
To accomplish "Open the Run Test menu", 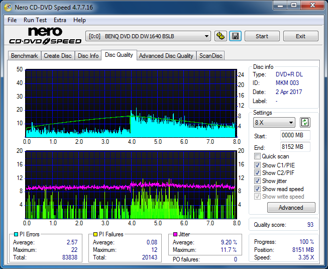I will (x=35, y=20).
